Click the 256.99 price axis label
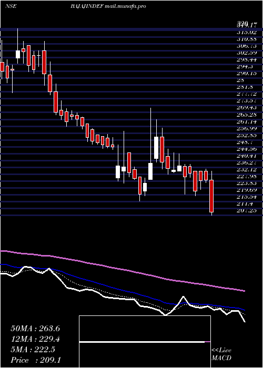This screenshot has height=368, width=263. point(247,128)
